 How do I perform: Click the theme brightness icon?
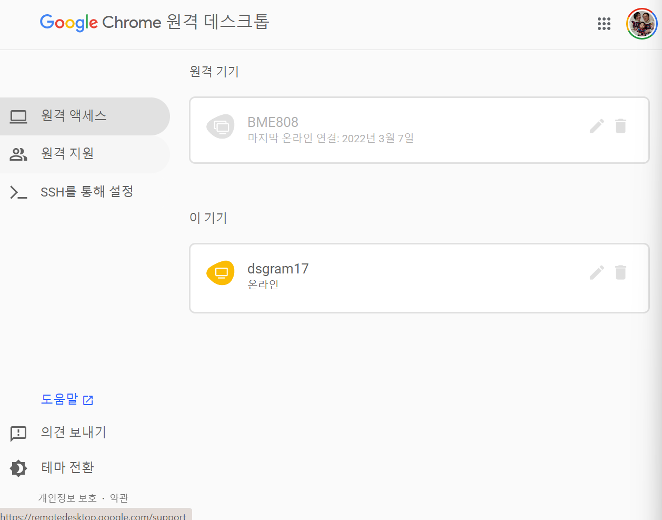18,468
